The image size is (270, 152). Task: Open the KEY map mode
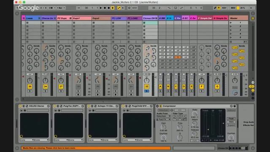tap(224, 8)
